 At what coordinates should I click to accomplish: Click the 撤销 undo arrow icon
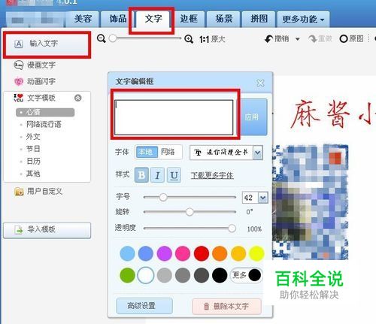coord(269,39)
